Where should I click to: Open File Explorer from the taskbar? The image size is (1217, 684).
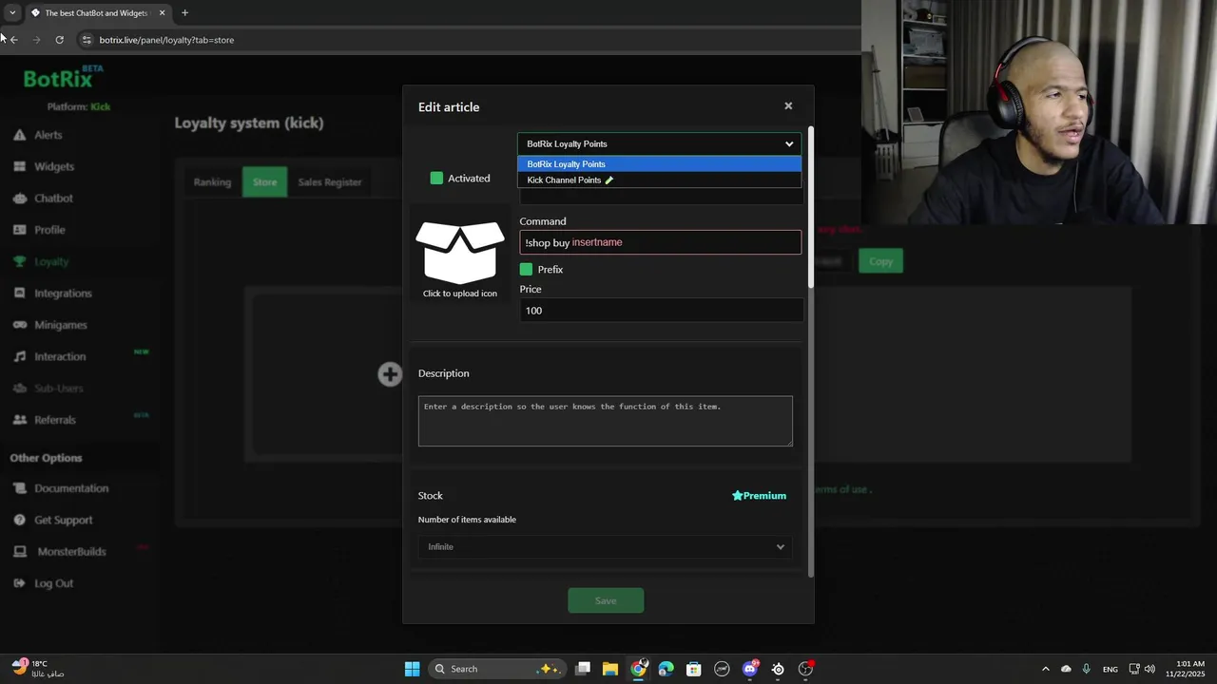coord(609,669)
